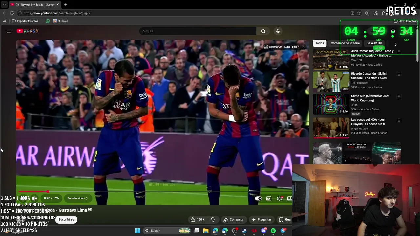Open Las voces del NOA thumbnail
The height and width of the screenshot is (236, 420).
click(x=331, y=128)
